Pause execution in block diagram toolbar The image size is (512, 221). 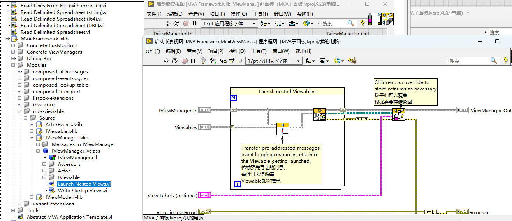pos(194,61)
